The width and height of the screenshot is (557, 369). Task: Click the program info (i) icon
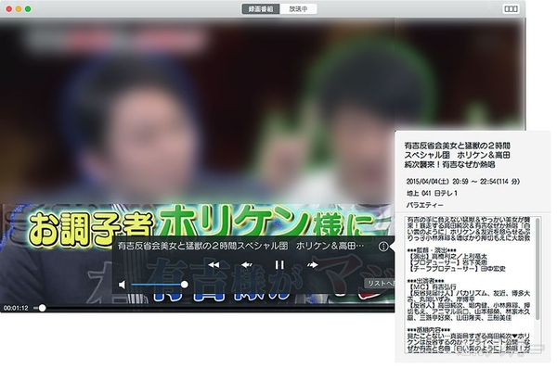[382, 247]
